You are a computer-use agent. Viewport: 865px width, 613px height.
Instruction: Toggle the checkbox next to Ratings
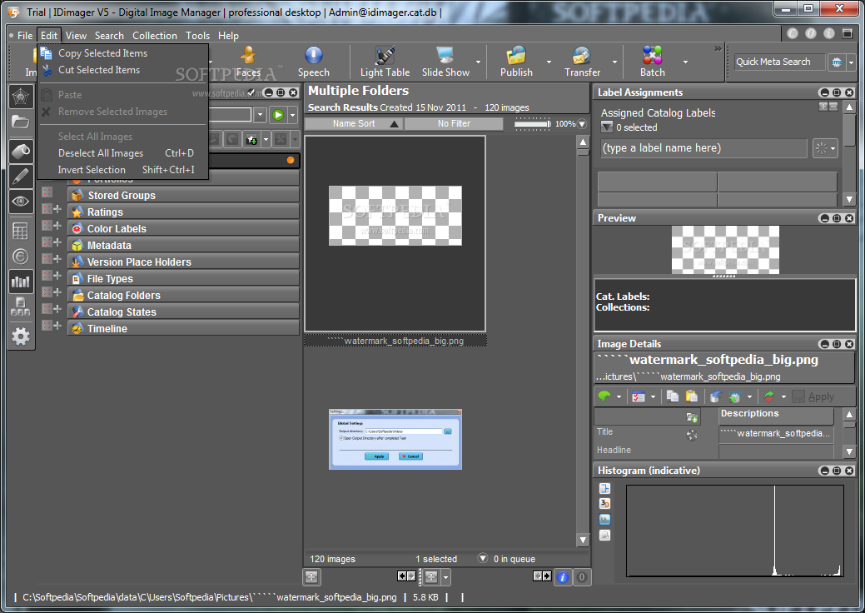(x=47, y=208)
